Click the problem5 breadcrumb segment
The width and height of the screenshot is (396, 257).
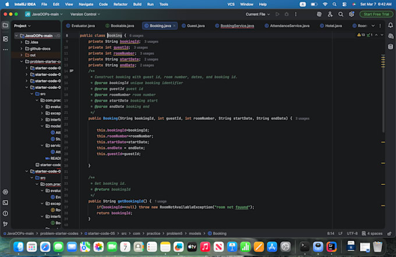(x=174, y=234)
